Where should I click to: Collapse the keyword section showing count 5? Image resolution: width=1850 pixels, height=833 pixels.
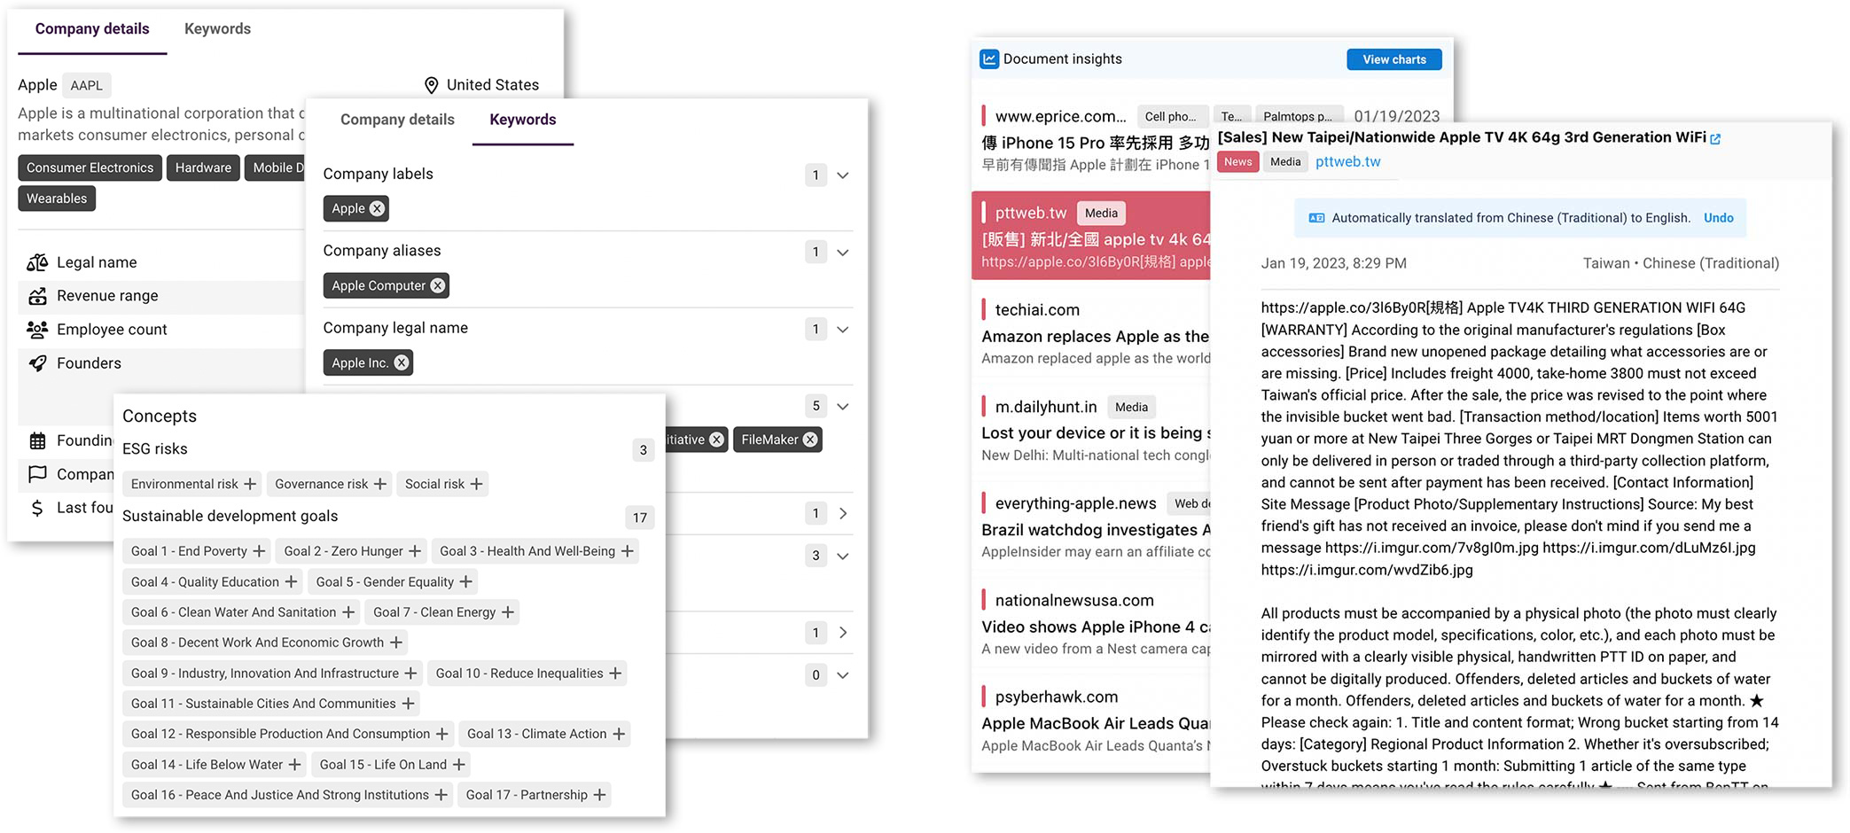pyautogui.click(x=843, y=407)
